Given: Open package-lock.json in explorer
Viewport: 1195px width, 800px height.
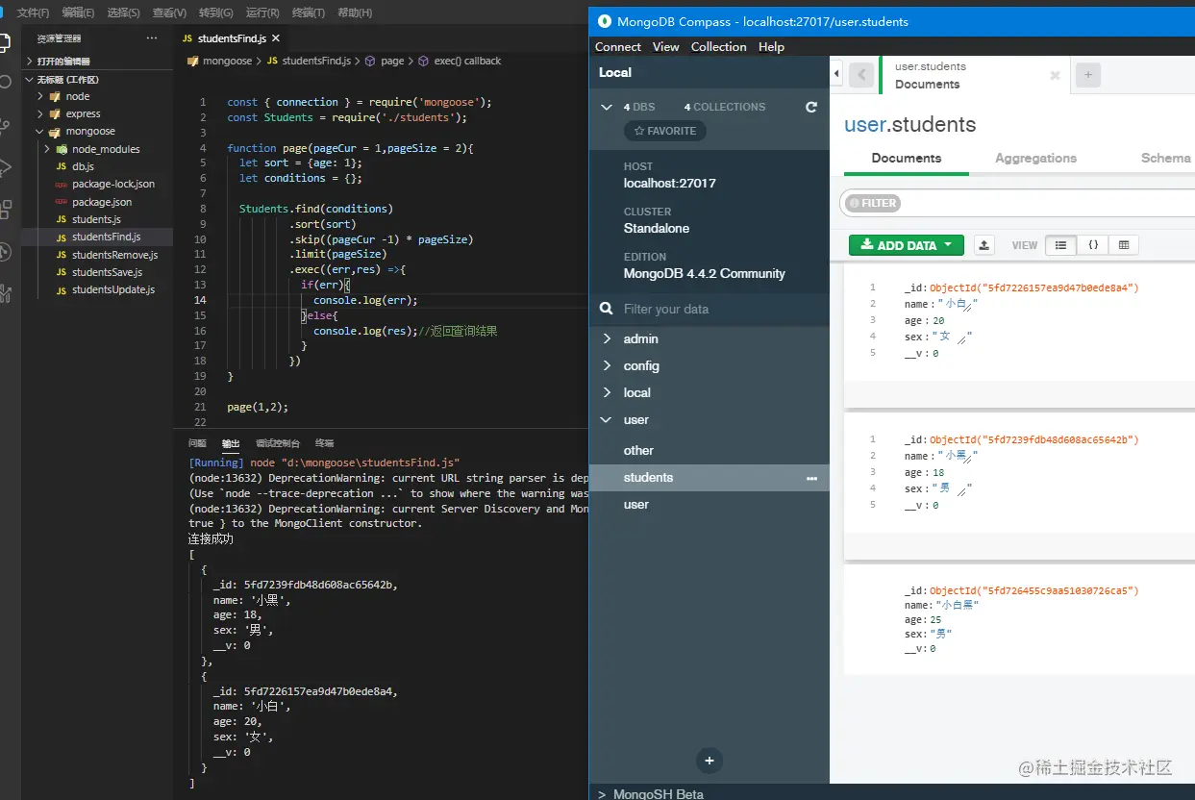Looking at the screenshot, I should pyautogui.click(x=112, y=184).
